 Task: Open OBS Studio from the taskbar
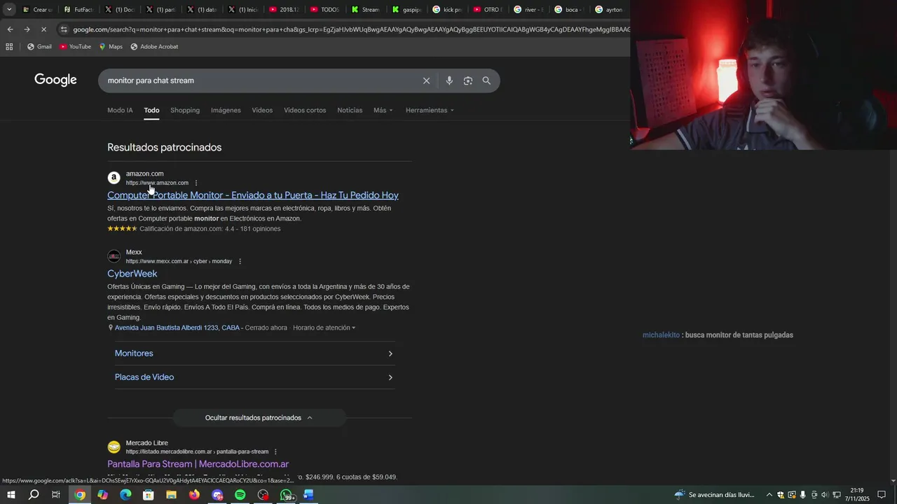263,495
